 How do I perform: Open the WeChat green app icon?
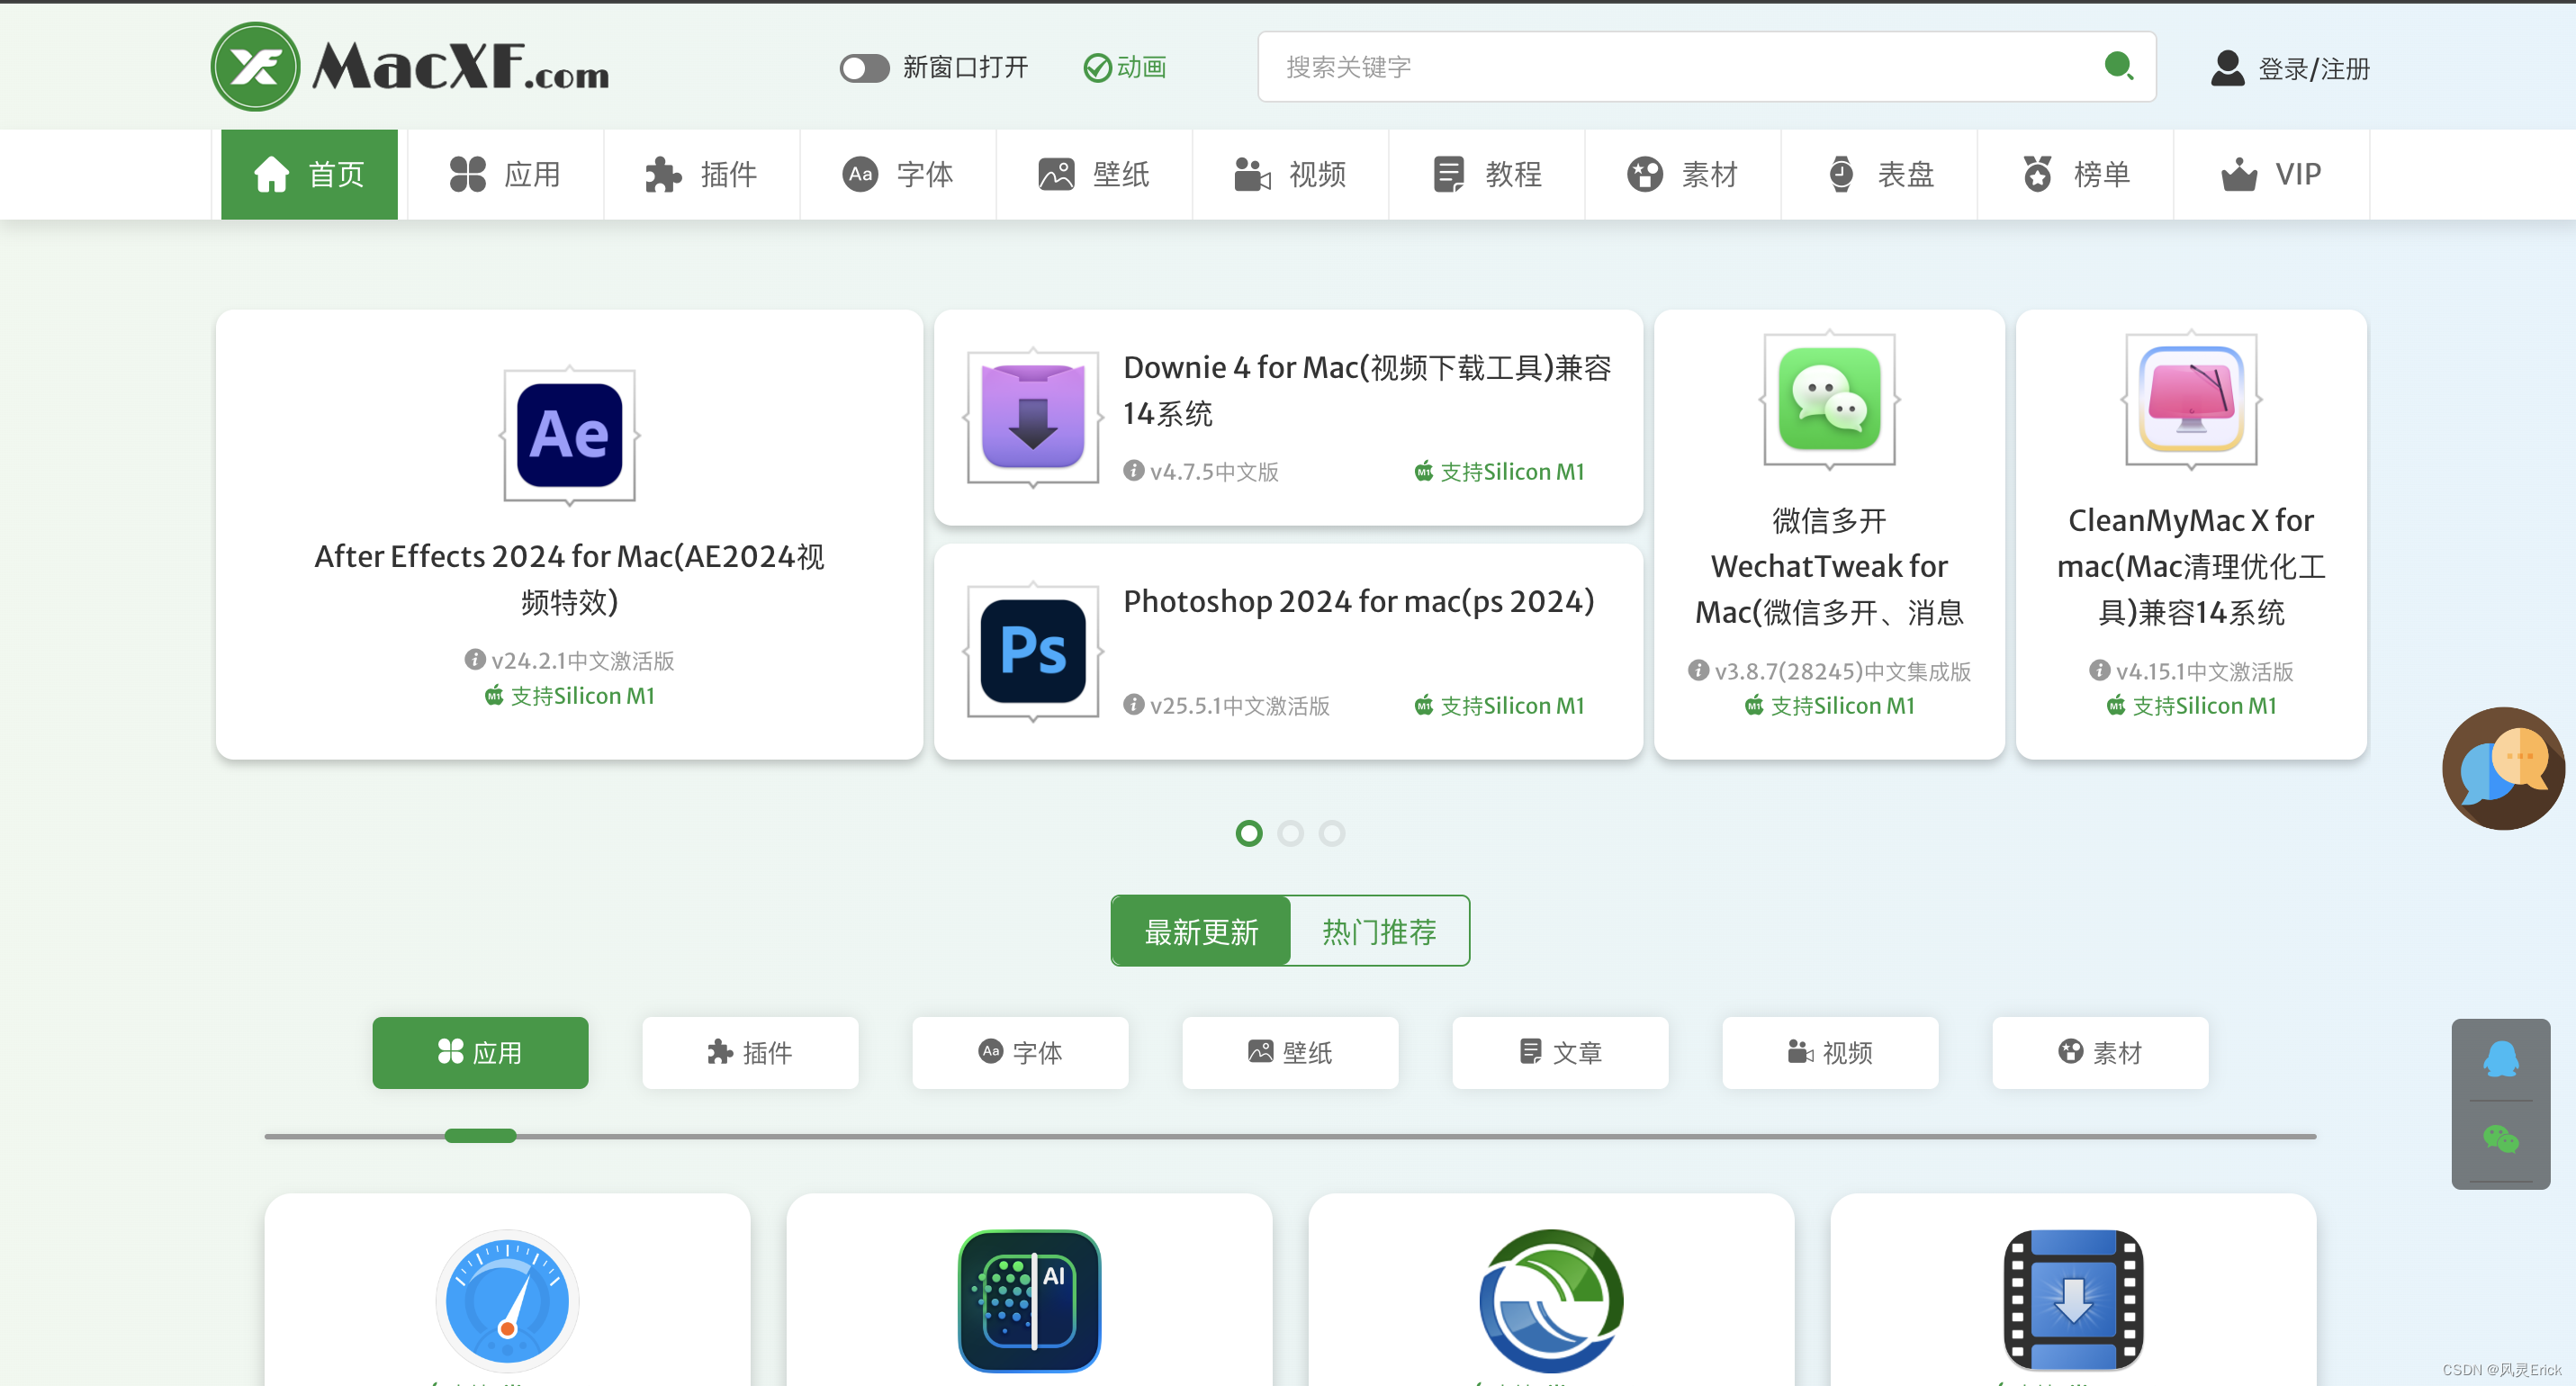[x=1828, y=399]
